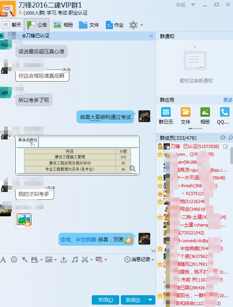Expand the 消息记录 dropdown arrow
The image size is (233, 307).
click(152, 260)
